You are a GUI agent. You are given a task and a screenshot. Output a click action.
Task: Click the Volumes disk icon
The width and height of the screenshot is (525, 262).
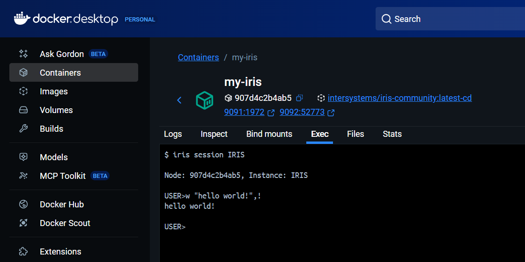pos(23,110)
